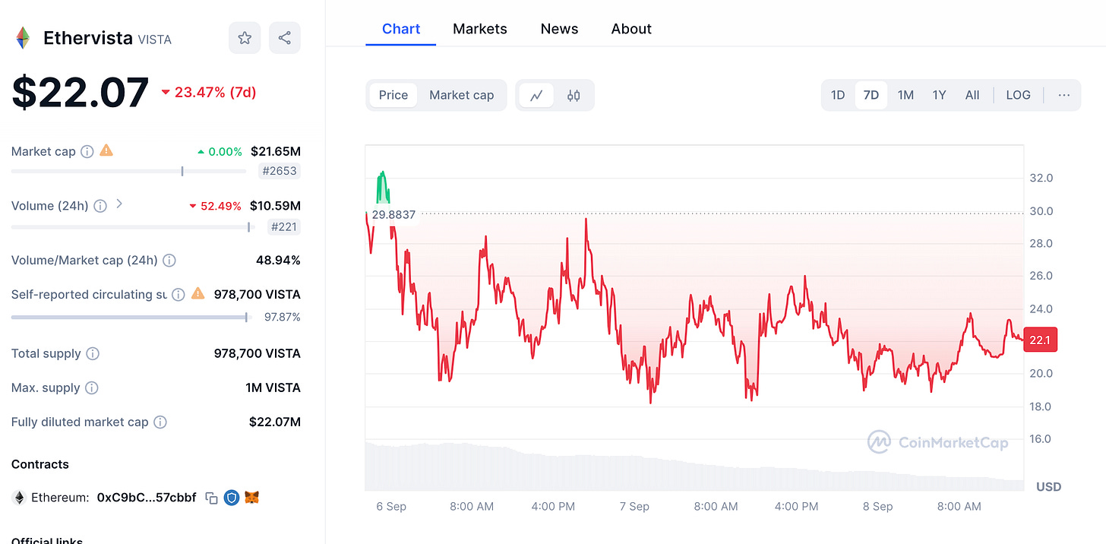Switch to line chart view

coord(537,96)
